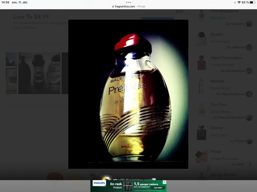The height and width of the screenshot is (192, 257).
Task: Open Nicyoung's profile avatar
Action: point(249,24)
